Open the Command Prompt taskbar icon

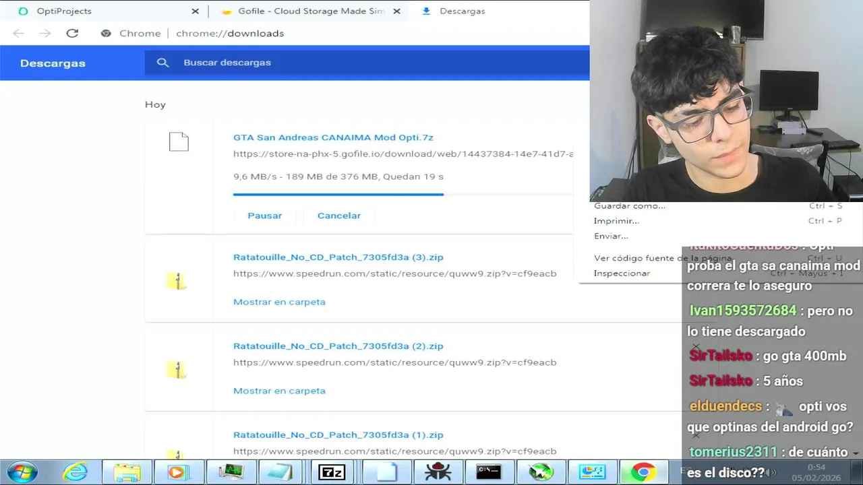point(489,472)
